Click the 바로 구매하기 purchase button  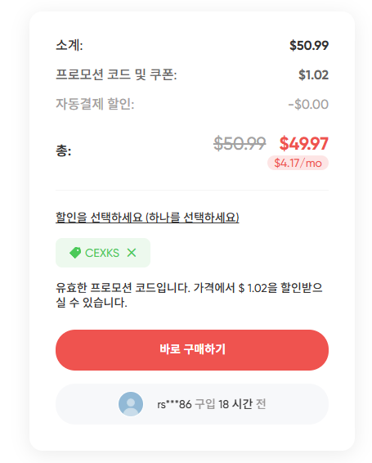[x=192, y=350]
